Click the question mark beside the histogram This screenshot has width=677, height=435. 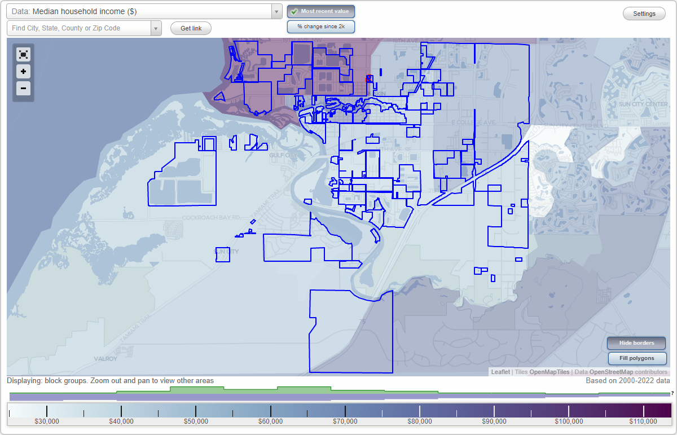tap(672, 393)
